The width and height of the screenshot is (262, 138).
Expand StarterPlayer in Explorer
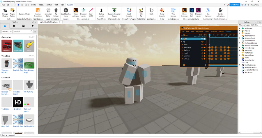(x=240, y=55)
